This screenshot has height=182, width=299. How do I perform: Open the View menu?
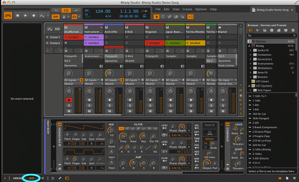point(176,9)
